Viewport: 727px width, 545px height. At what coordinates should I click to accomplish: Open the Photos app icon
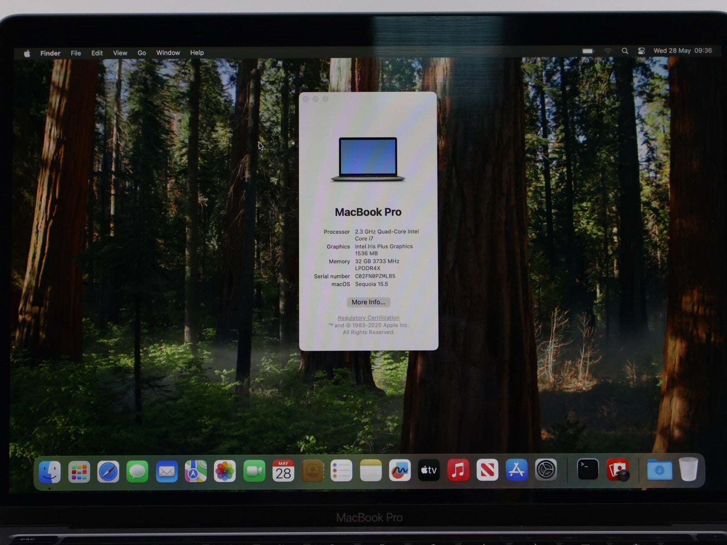[x=225, y=471]
